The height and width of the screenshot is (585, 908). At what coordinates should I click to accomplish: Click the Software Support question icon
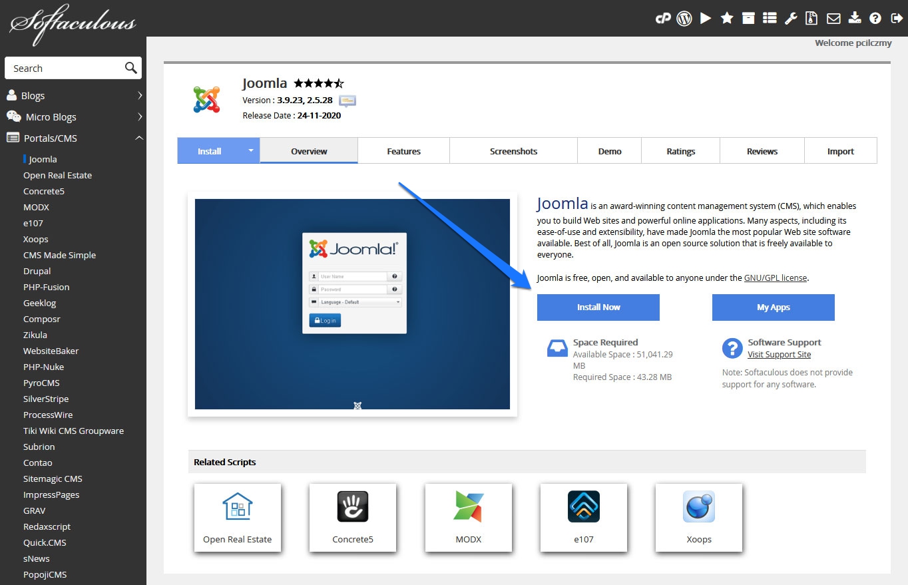pos(732,348)
